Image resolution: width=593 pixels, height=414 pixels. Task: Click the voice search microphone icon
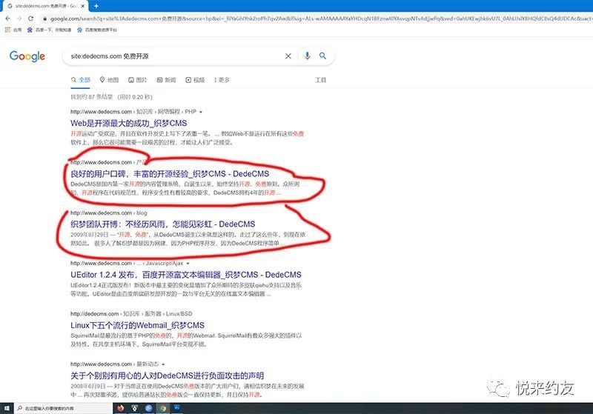coord(307,56)
